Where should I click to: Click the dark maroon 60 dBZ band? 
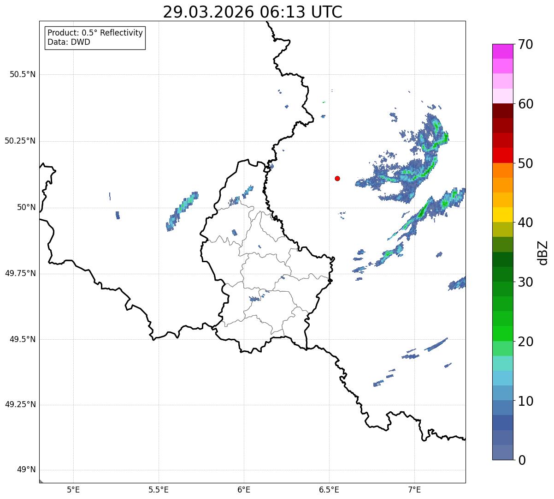[x=500, y=111]
